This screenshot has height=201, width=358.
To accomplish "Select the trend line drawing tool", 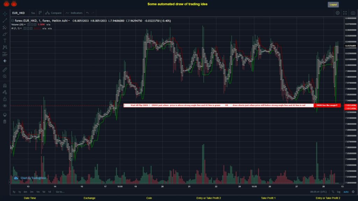I will [5, 21].
